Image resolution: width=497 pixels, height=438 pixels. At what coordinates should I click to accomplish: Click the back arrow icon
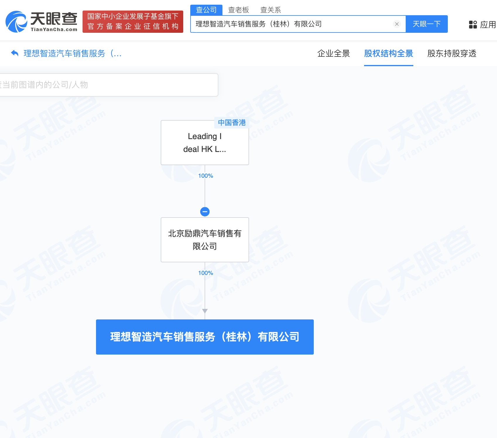15,53
